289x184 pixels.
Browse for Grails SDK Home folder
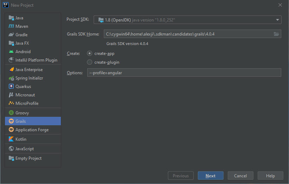click(x=276, y=34)
